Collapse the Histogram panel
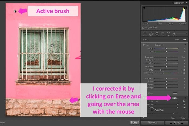 [187, 3]
